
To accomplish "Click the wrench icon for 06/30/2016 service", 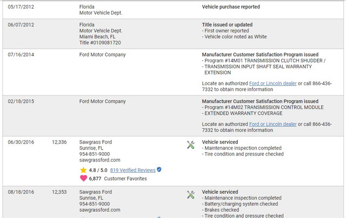I will 191,145.
